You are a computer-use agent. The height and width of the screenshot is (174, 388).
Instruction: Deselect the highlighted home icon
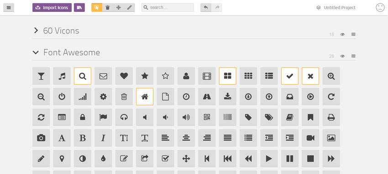coord(145,97)
